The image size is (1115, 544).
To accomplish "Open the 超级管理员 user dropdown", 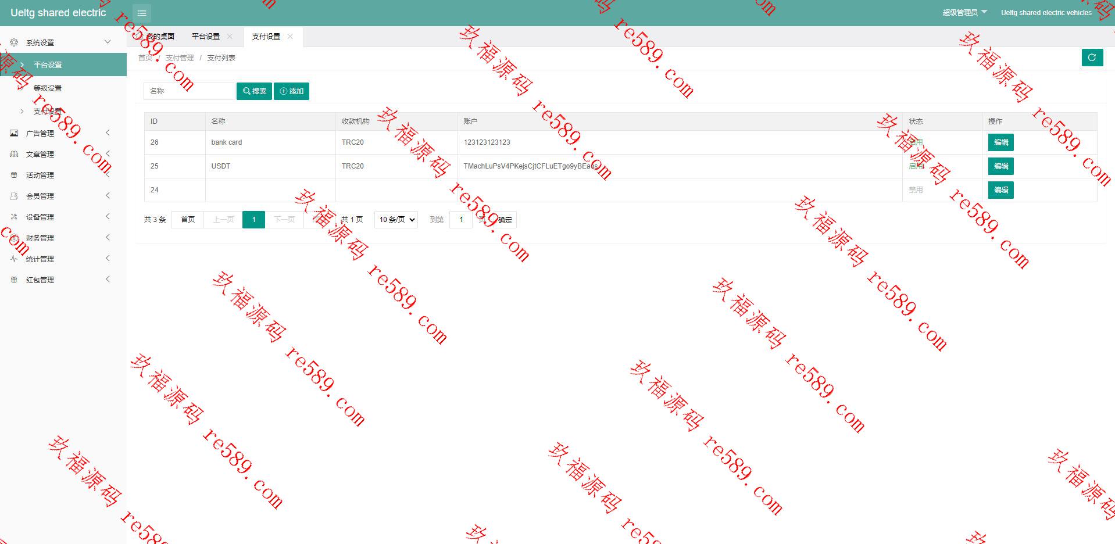I will coord(964,12).
